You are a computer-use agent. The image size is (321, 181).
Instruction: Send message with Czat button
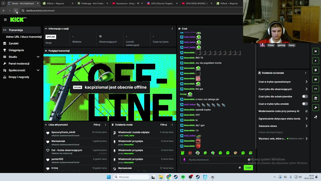(248, 168)
